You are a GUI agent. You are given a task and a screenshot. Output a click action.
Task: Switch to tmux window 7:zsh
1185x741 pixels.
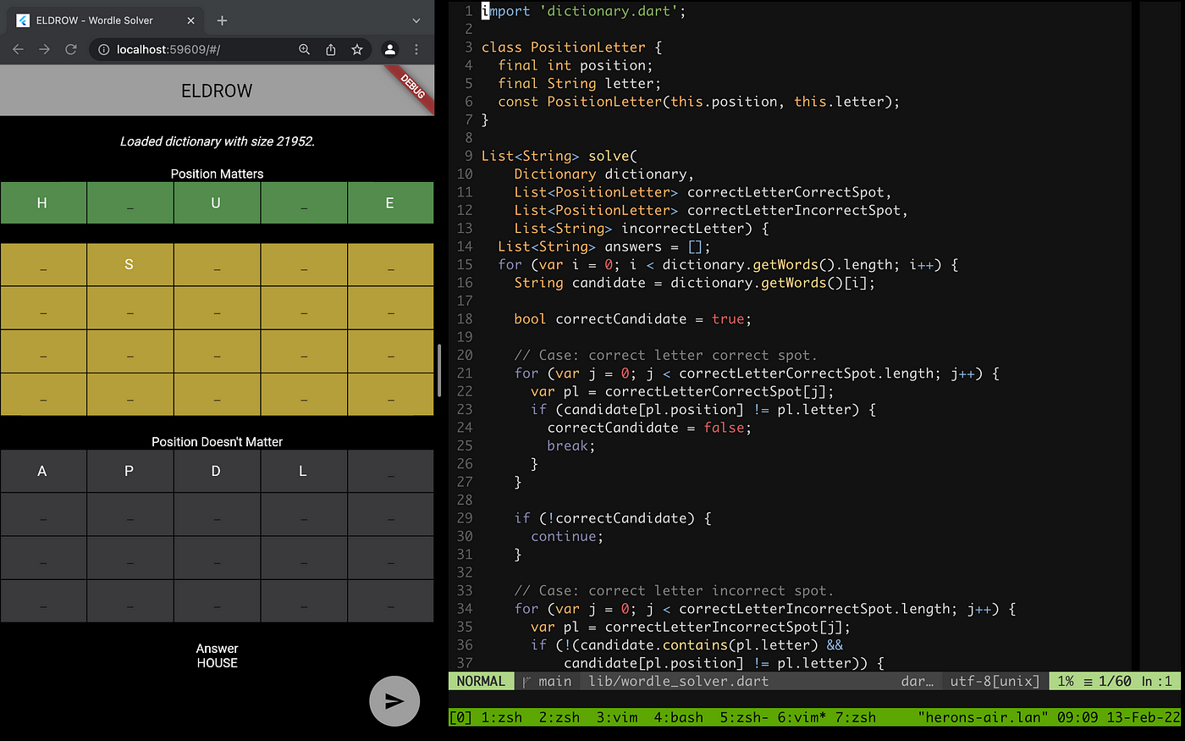[855, 717]
